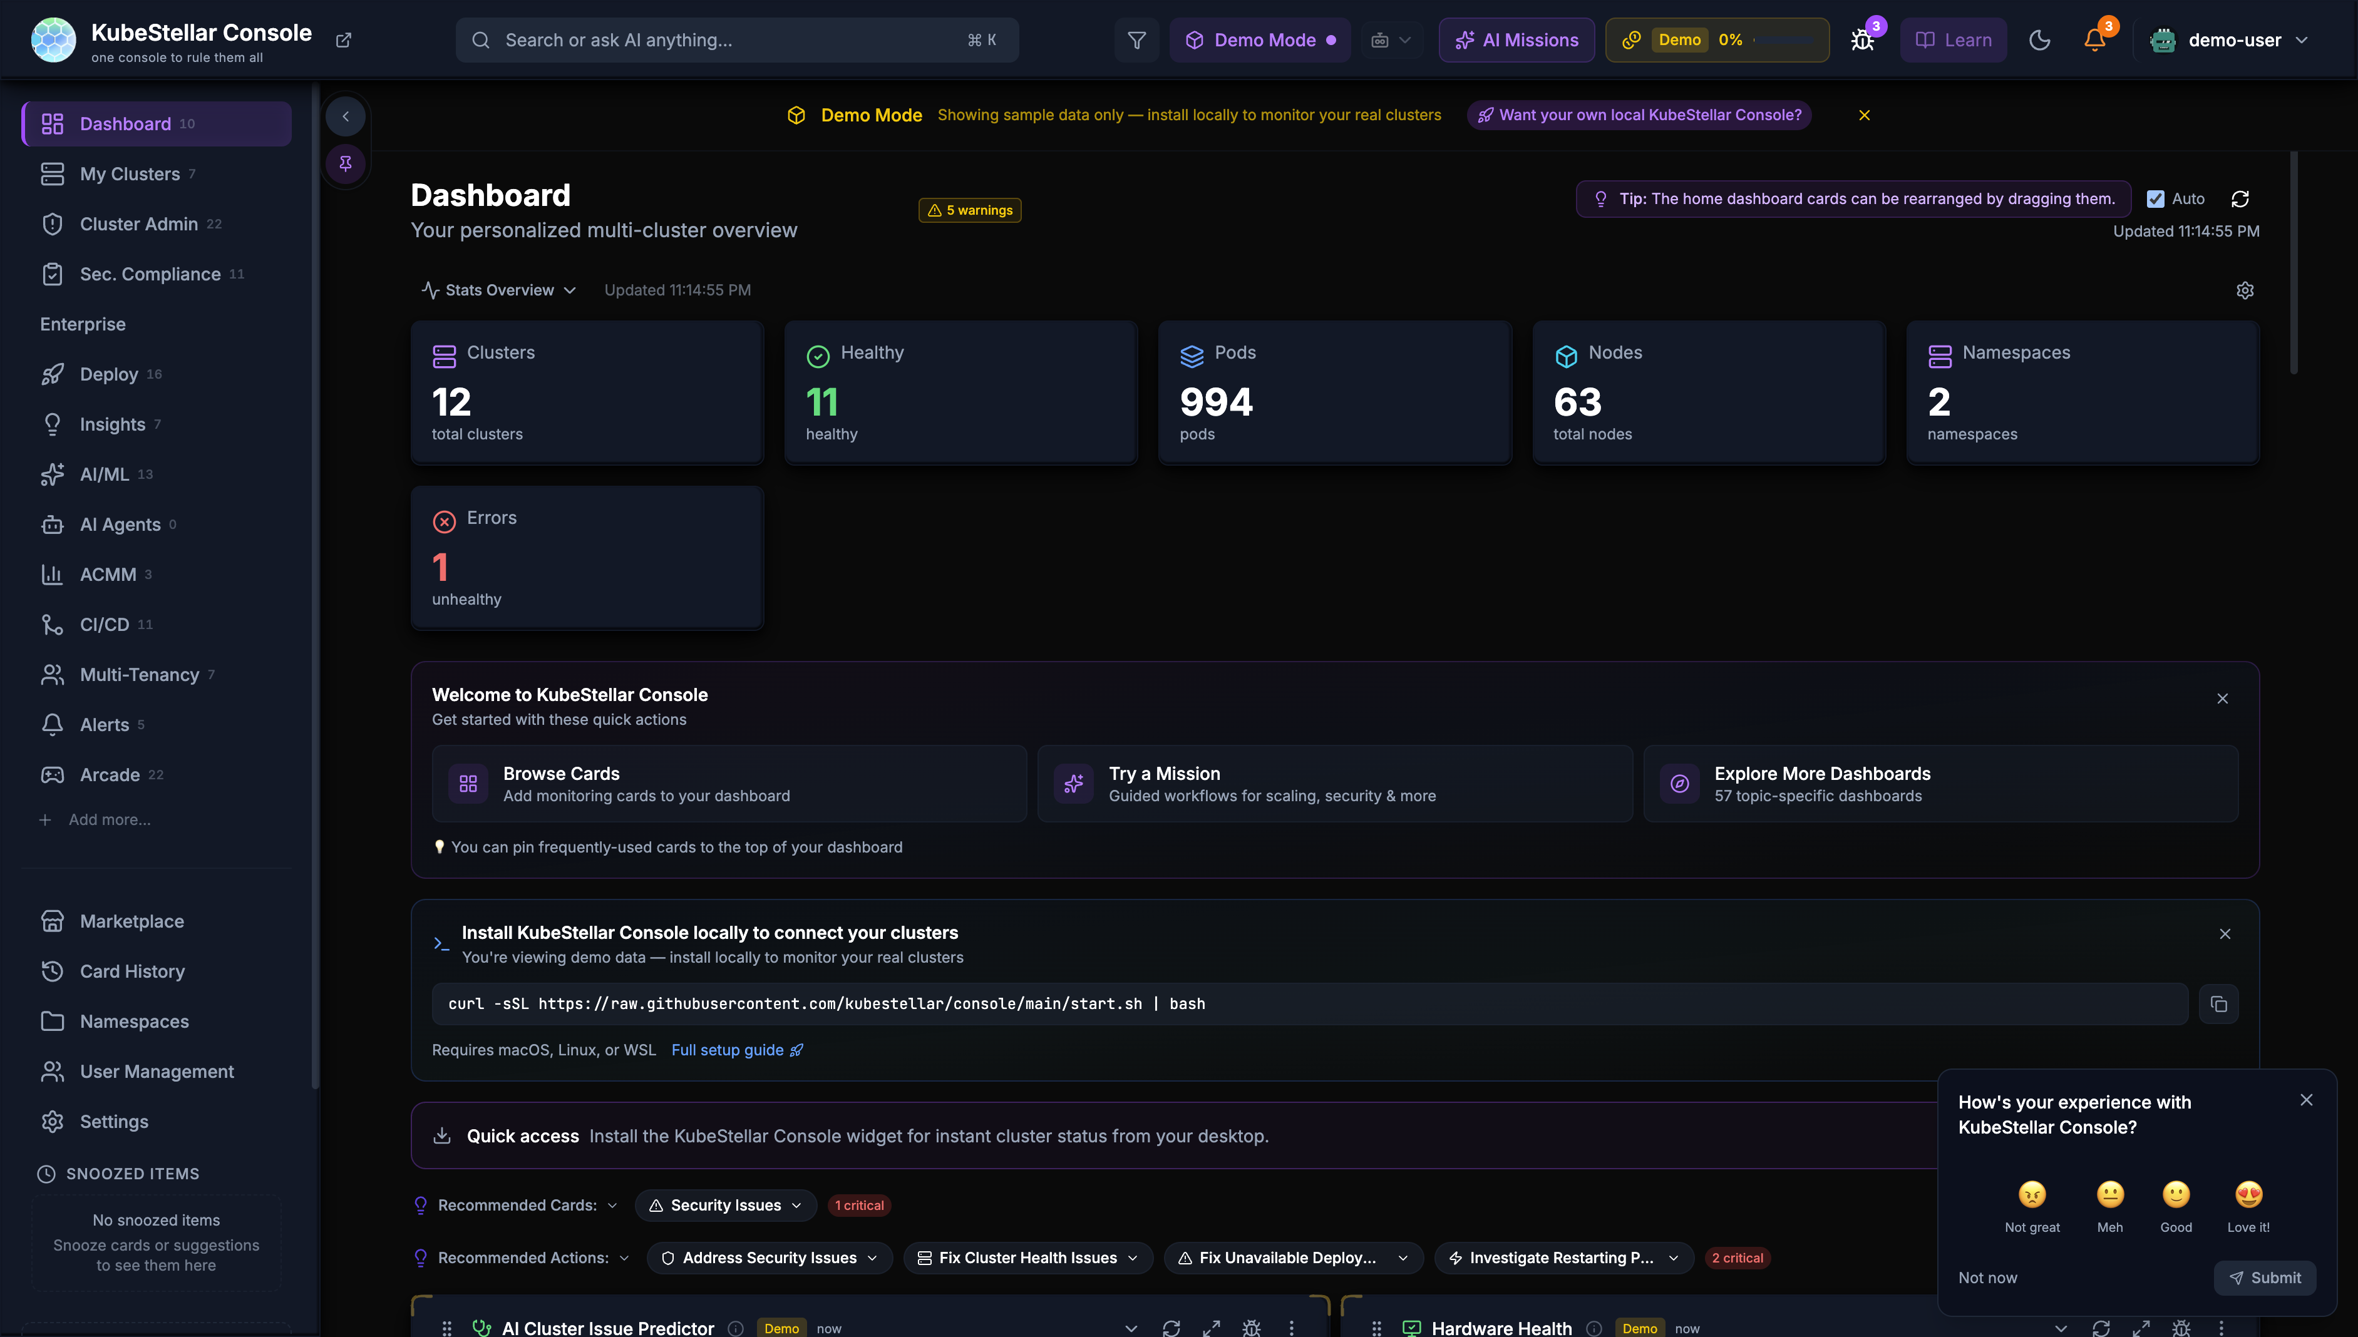
Task: Click the Browse Cards quick action
Action: pos(728,784)
